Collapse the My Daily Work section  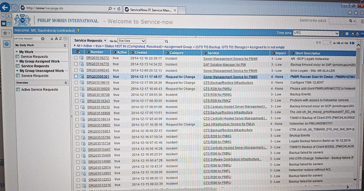(x=65, y=46)
